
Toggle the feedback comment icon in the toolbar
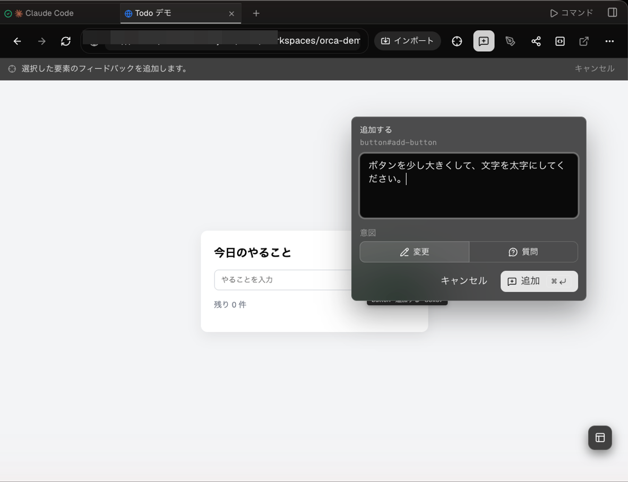(484, 41)
